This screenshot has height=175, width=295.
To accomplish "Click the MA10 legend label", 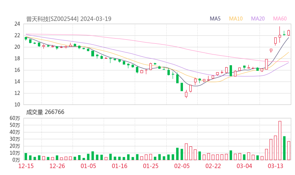I will click(x=236, y=19).
